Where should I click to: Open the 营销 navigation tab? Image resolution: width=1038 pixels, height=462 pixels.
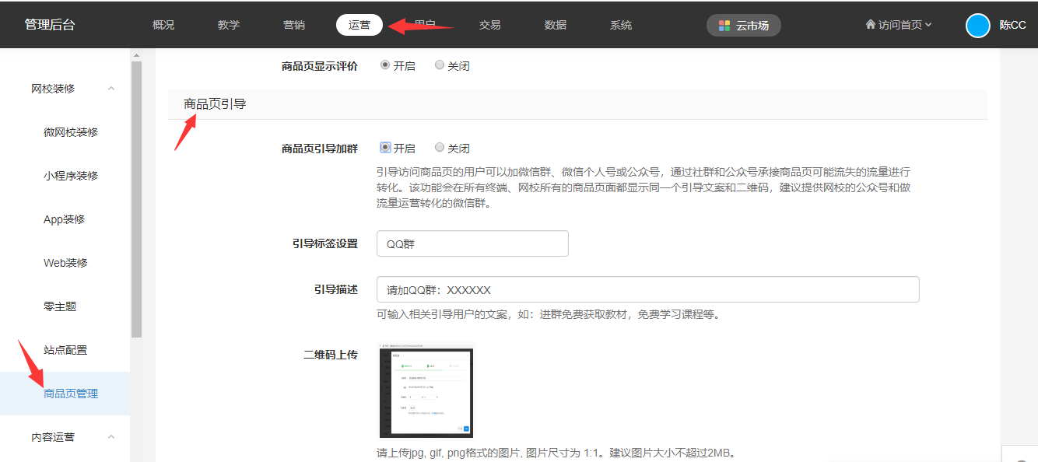click(294, 25)
